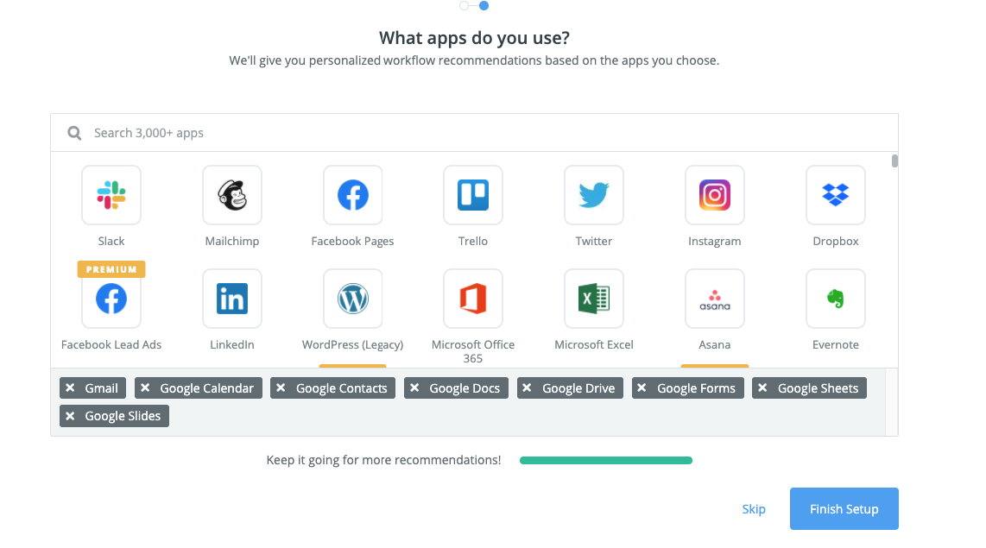Remove the Google Sheets tag

(x=762, y=388)
